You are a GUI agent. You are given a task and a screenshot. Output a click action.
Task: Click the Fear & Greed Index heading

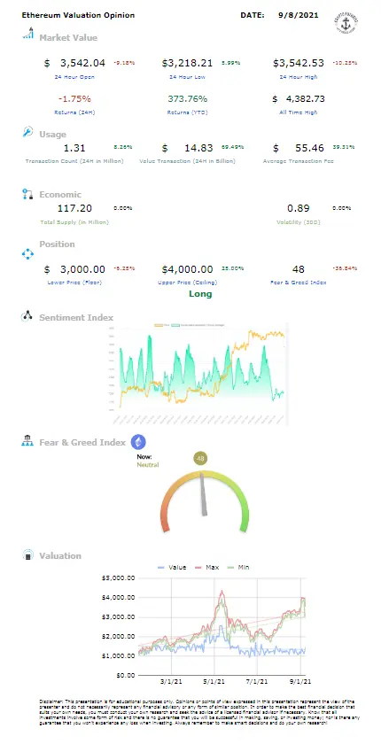pyautogui.click(x=82, y=442)
